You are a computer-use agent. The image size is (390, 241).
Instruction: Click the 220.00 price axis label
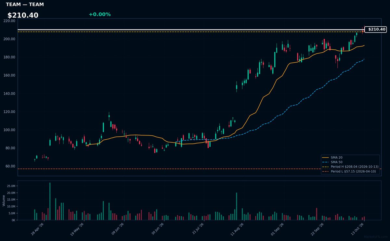tap(9, 21)
